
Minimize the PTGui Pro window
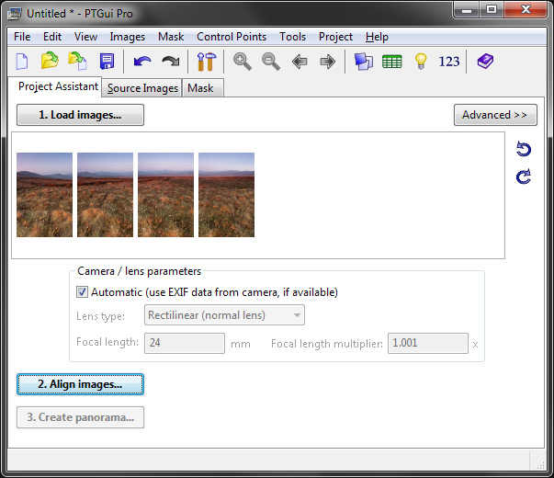(467, 9)
